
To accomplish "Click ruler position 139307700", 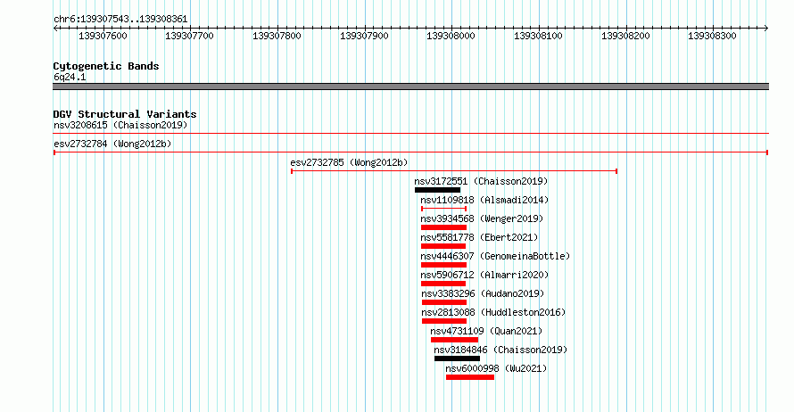I will coord(190,36).
